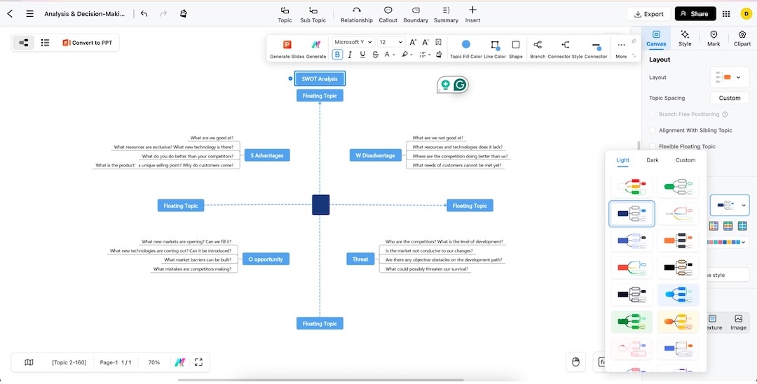Image resolution: width=757 pixels, height=384 pixels.
Task: Click the Relationship tool icon
Action: click(x=356, y=10)
